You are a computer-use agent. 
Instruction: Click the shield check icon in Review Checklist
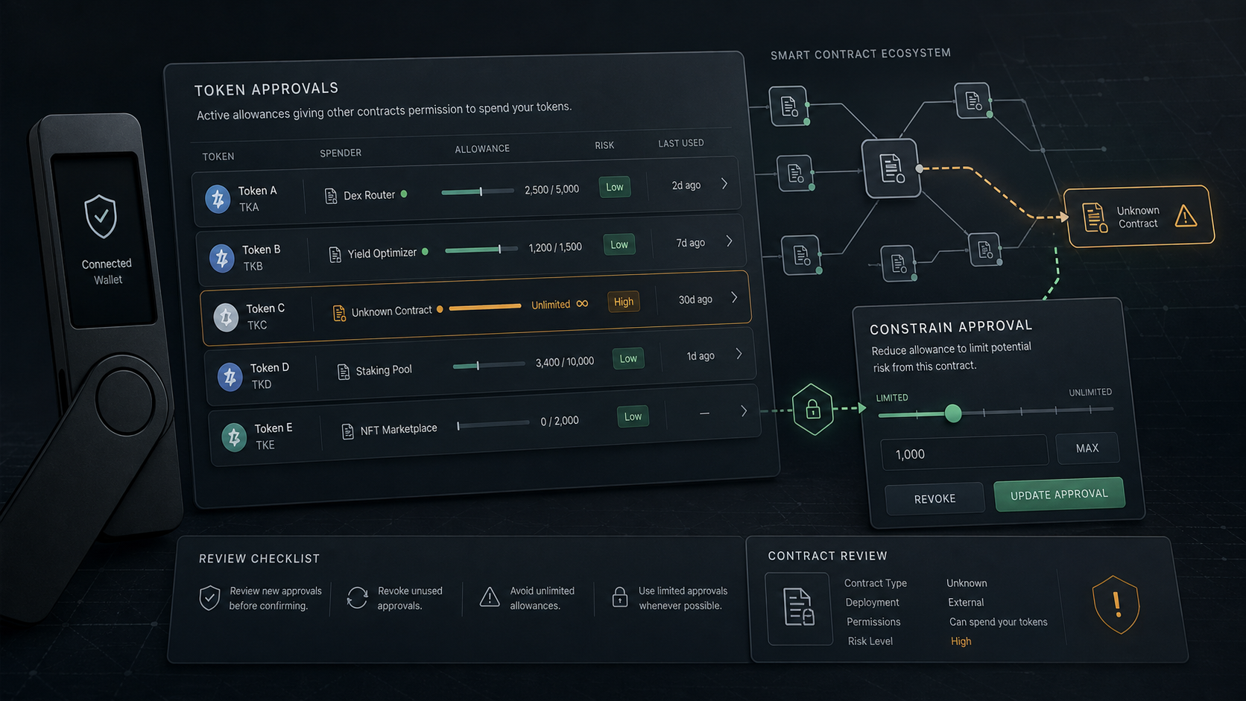209,597
